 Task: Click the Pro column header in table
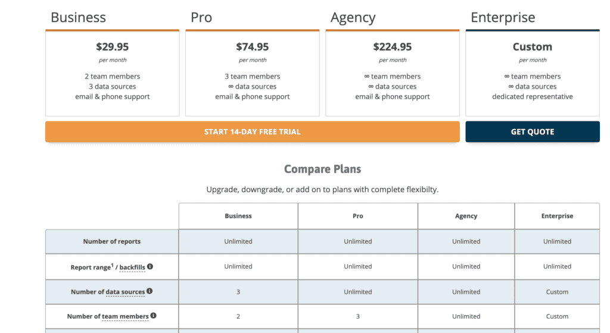click(358, 216)
